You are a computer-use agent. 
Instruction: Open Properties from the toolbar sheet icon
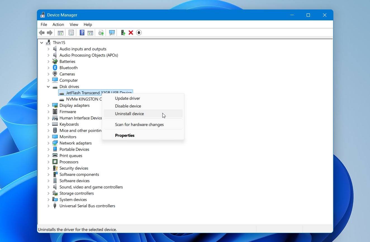(71, 33)
